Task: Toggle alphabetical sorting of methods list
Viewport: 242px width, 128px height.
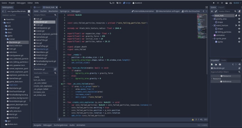Action: click(55, 69)
